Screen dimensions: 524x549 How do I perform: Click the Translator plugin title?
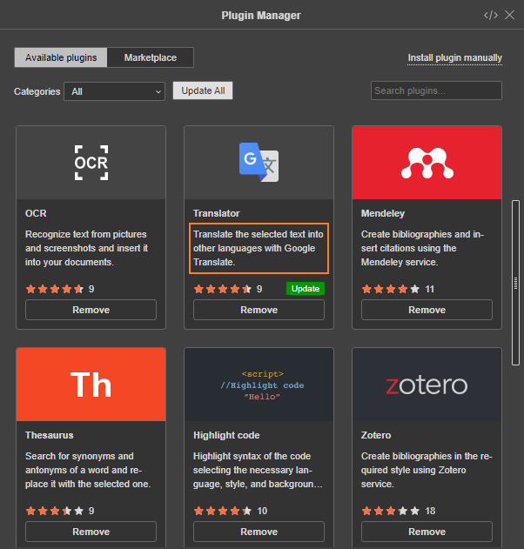point(217,213)
